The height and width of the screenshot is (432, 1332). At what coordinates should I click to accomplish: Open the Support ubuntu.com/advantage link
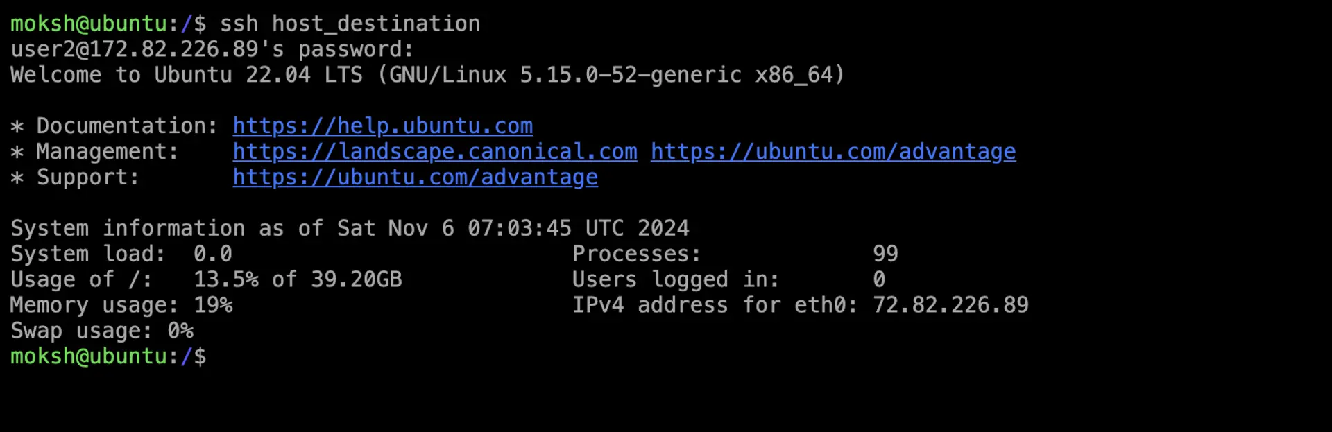tap(415, 178)
